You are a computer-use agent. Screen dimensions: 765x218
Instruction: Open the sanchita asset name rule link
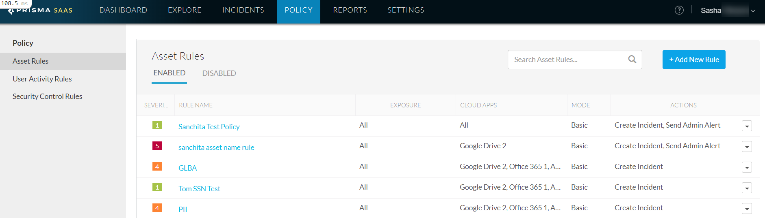click(216, 147)
